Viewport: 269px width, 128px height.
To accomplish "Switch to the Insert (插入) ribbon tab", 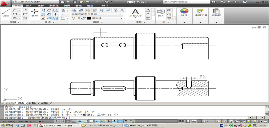I will tap(29, 6).
